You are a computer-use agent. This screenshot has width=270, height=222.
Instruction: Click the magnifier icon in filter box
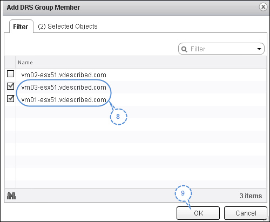184,49
